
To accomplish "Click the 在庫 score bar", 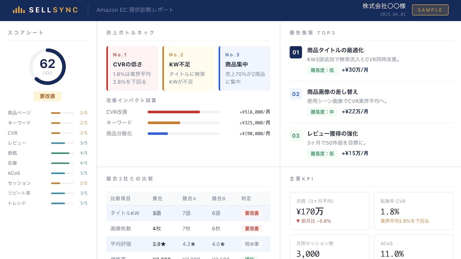I will [62, 163].
